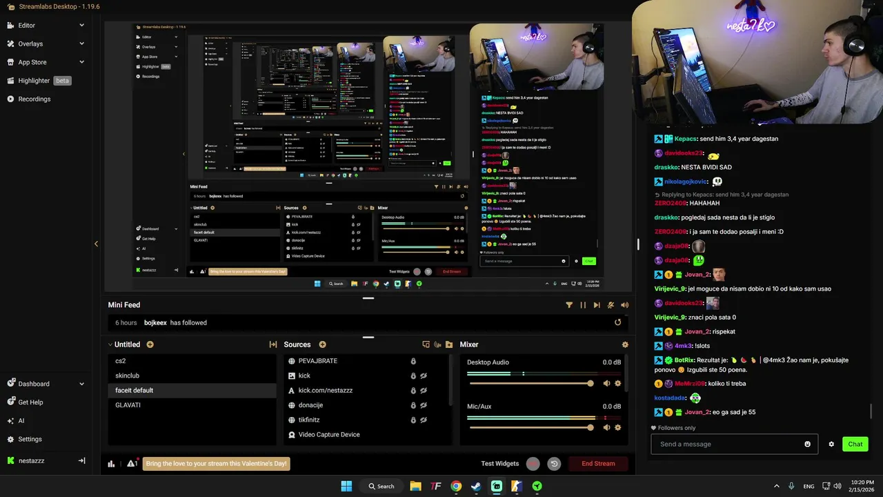Show the hidden kick.com/nestazzz source
Screen dimensions: 883x497
click(424, 390)
